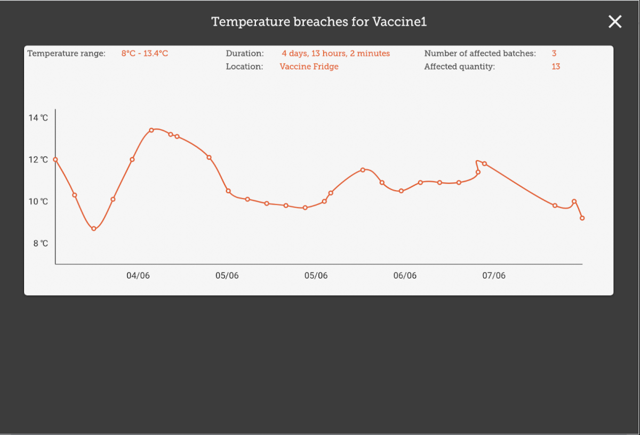This screenshot has height=435, width=640.
Task: Click the 12 °C y-axis label
Action: [38, 160]
